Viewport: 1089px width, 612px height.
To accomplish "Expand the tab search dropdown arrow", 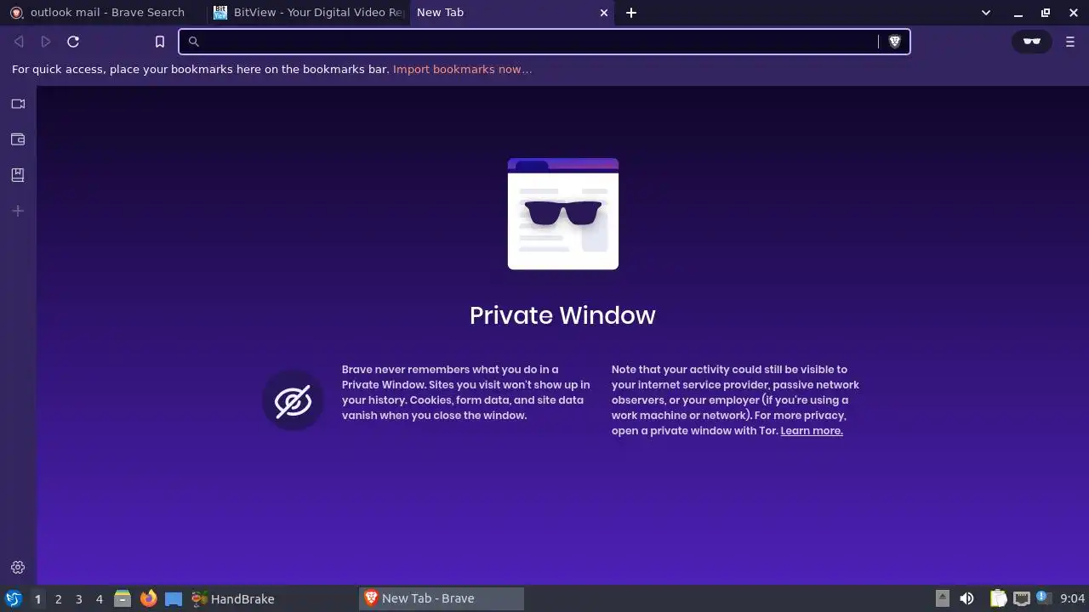I will tap(986, 13).
